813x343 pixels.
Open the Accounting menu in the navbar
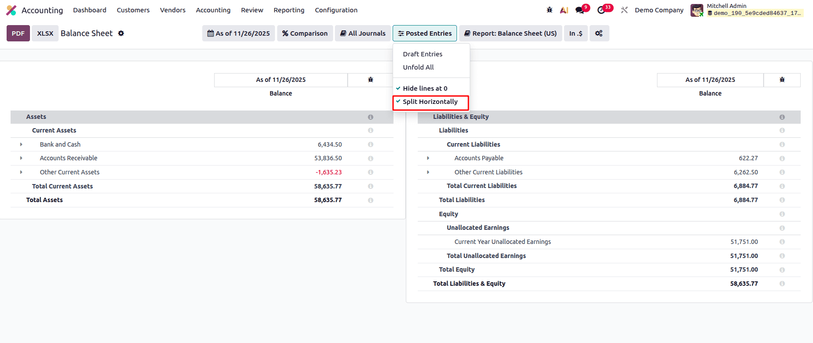tap(213, 10)
